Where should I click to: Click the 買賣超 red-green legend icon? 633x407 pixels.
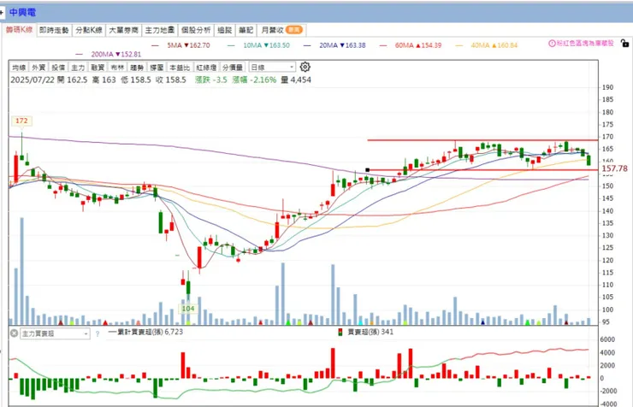(x=340, y=332)
